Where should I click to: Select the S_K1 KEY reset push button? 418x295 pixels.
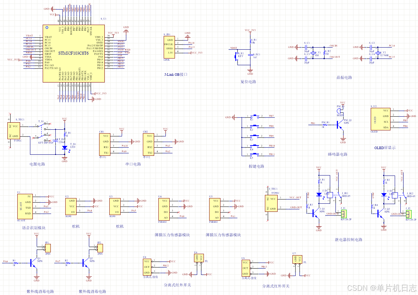237,56
